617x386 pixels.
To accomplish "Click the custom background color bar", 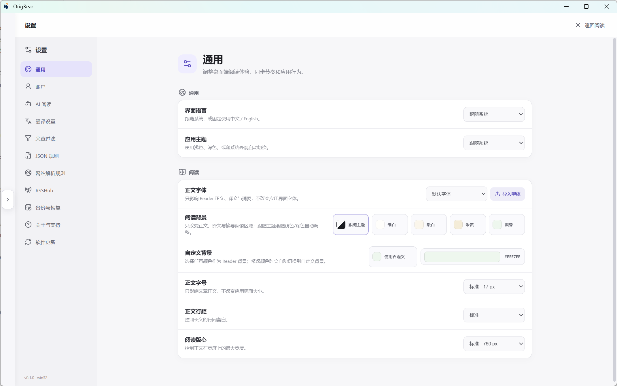I will pyautogui.click(x=462, y=257).
